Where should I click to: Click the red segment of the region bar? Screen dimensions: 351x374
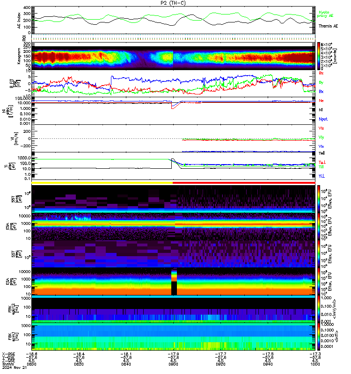[244, 183]
